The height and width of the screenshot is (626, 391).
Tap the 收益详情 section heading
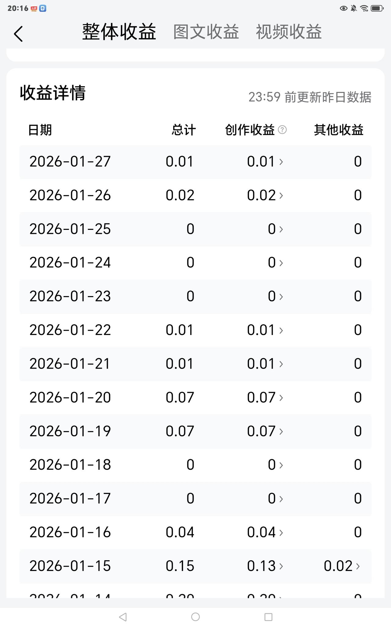click(x=53, y=93)
